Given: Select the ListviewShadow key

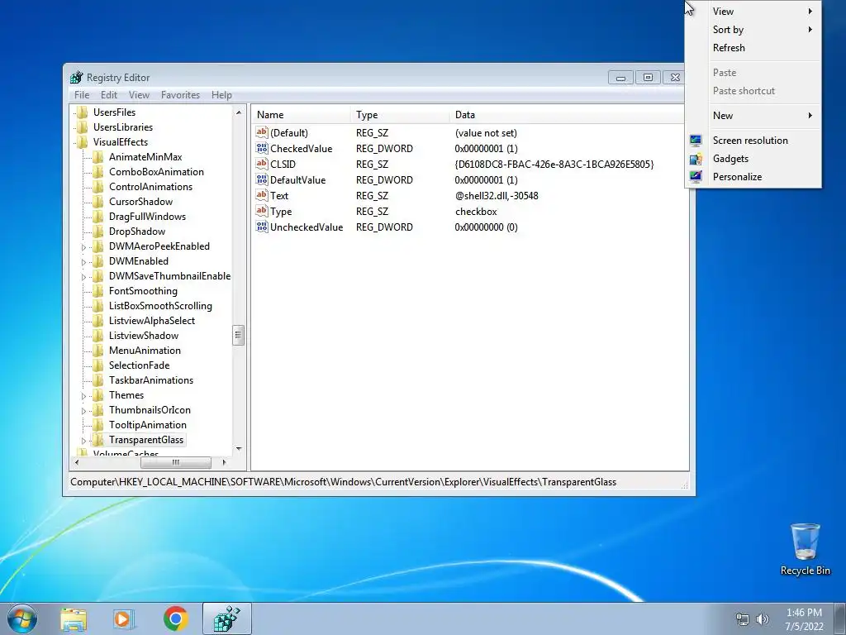Looking at the screenshot, I should coord(144,336).
